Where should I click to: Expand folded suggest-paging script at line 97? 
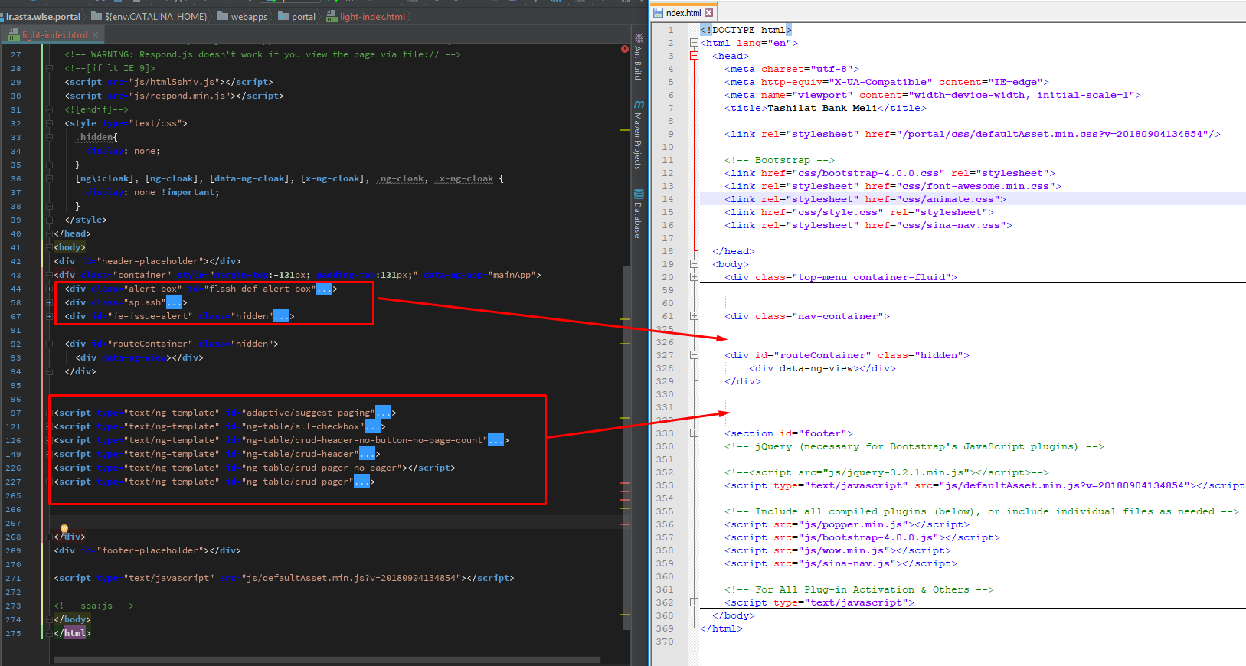(49, 413)
